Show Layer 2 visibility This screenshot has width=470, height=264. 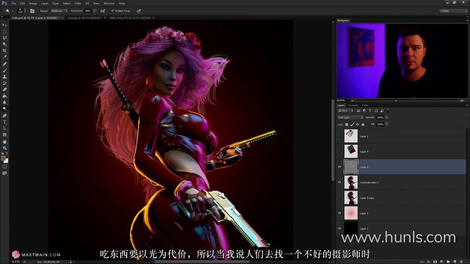[340, 136]
